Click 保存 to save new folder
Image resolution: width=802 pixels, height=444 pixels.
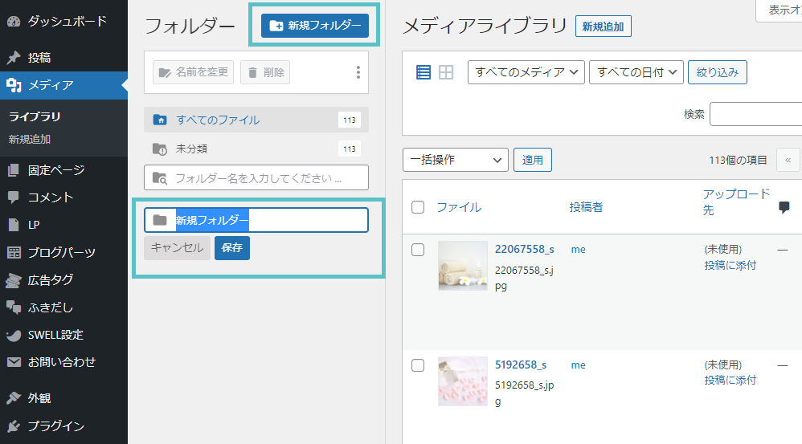pyautogui.click(x=232, y=248)
